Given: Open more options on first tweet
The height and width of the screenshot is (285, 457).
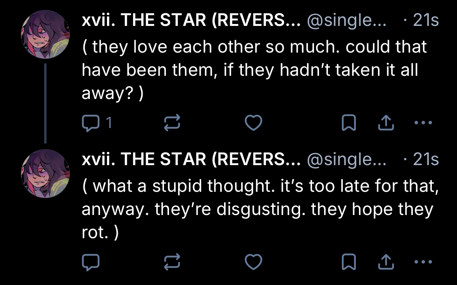Looking at the screenshot, I should coord(423,123).
